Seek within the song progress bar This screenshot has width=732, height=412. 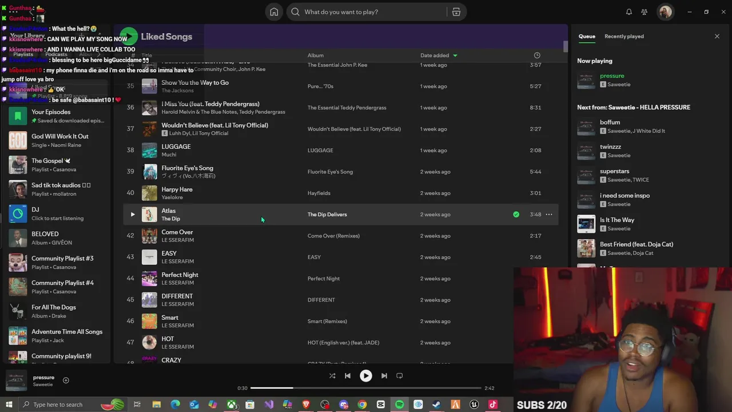[x=366, y=388]
